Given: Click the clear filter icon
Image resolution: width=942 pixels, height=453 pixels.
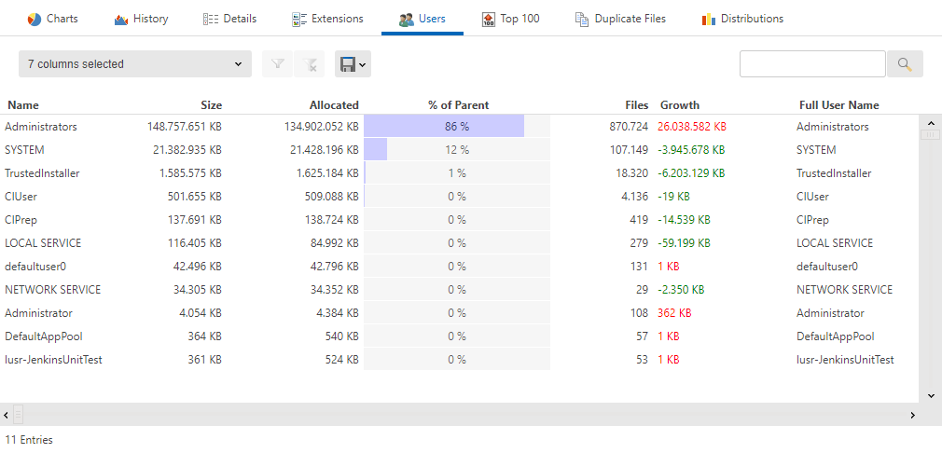Looking at the screenshot, I should 310,64.
